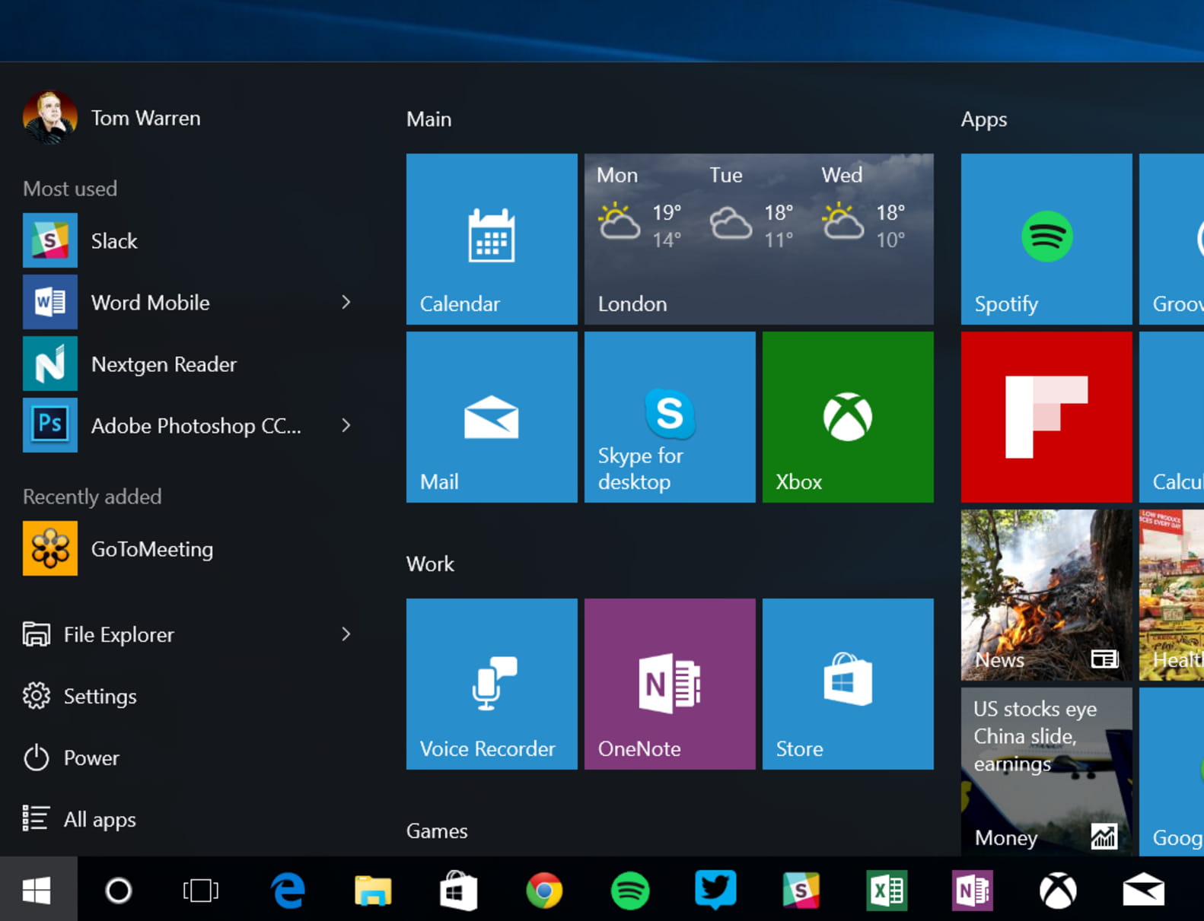Launch GoToMeeting from Recently added
This screenshot has width=1204, height=921.
click(x=190, y=548)
